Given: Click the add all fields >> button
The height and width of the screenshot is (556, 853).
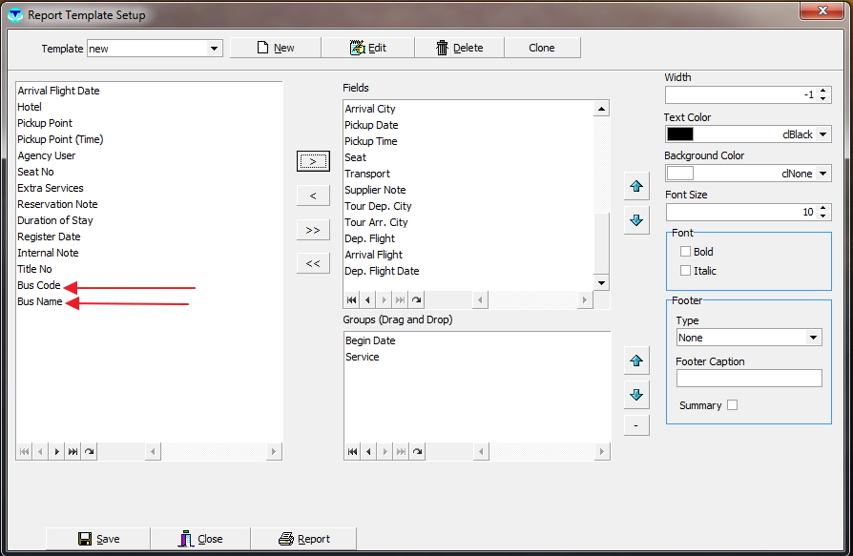Looking at the screenshot, I should (312, 230).
